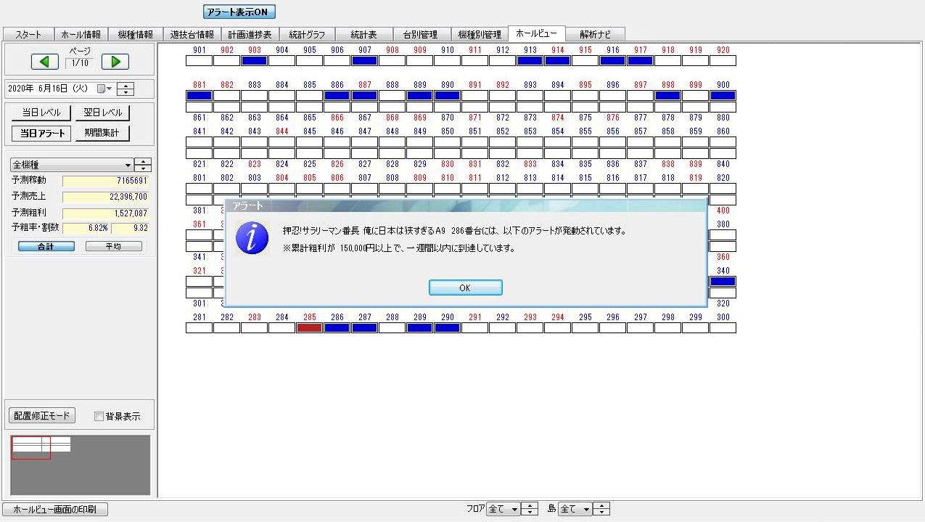Click the green previous page arrow
The width and height of the screenshot is (925, 522).
(44, 62)
